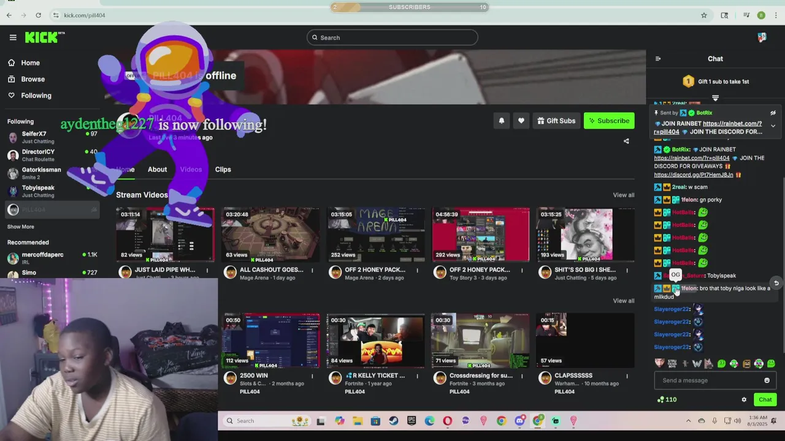This screenshot has height=441, width=785.
Task: Switch to the Videos tab
Action: tap(191, 170)
